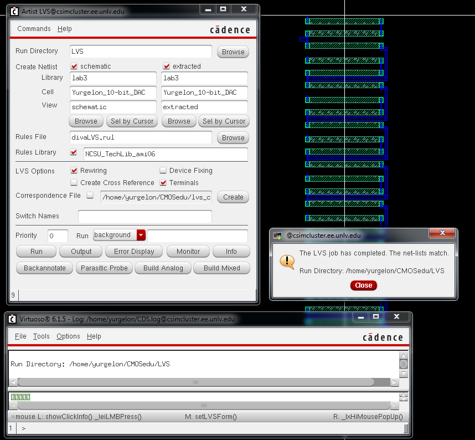Click the Rules File input field

tap(141, 137)
